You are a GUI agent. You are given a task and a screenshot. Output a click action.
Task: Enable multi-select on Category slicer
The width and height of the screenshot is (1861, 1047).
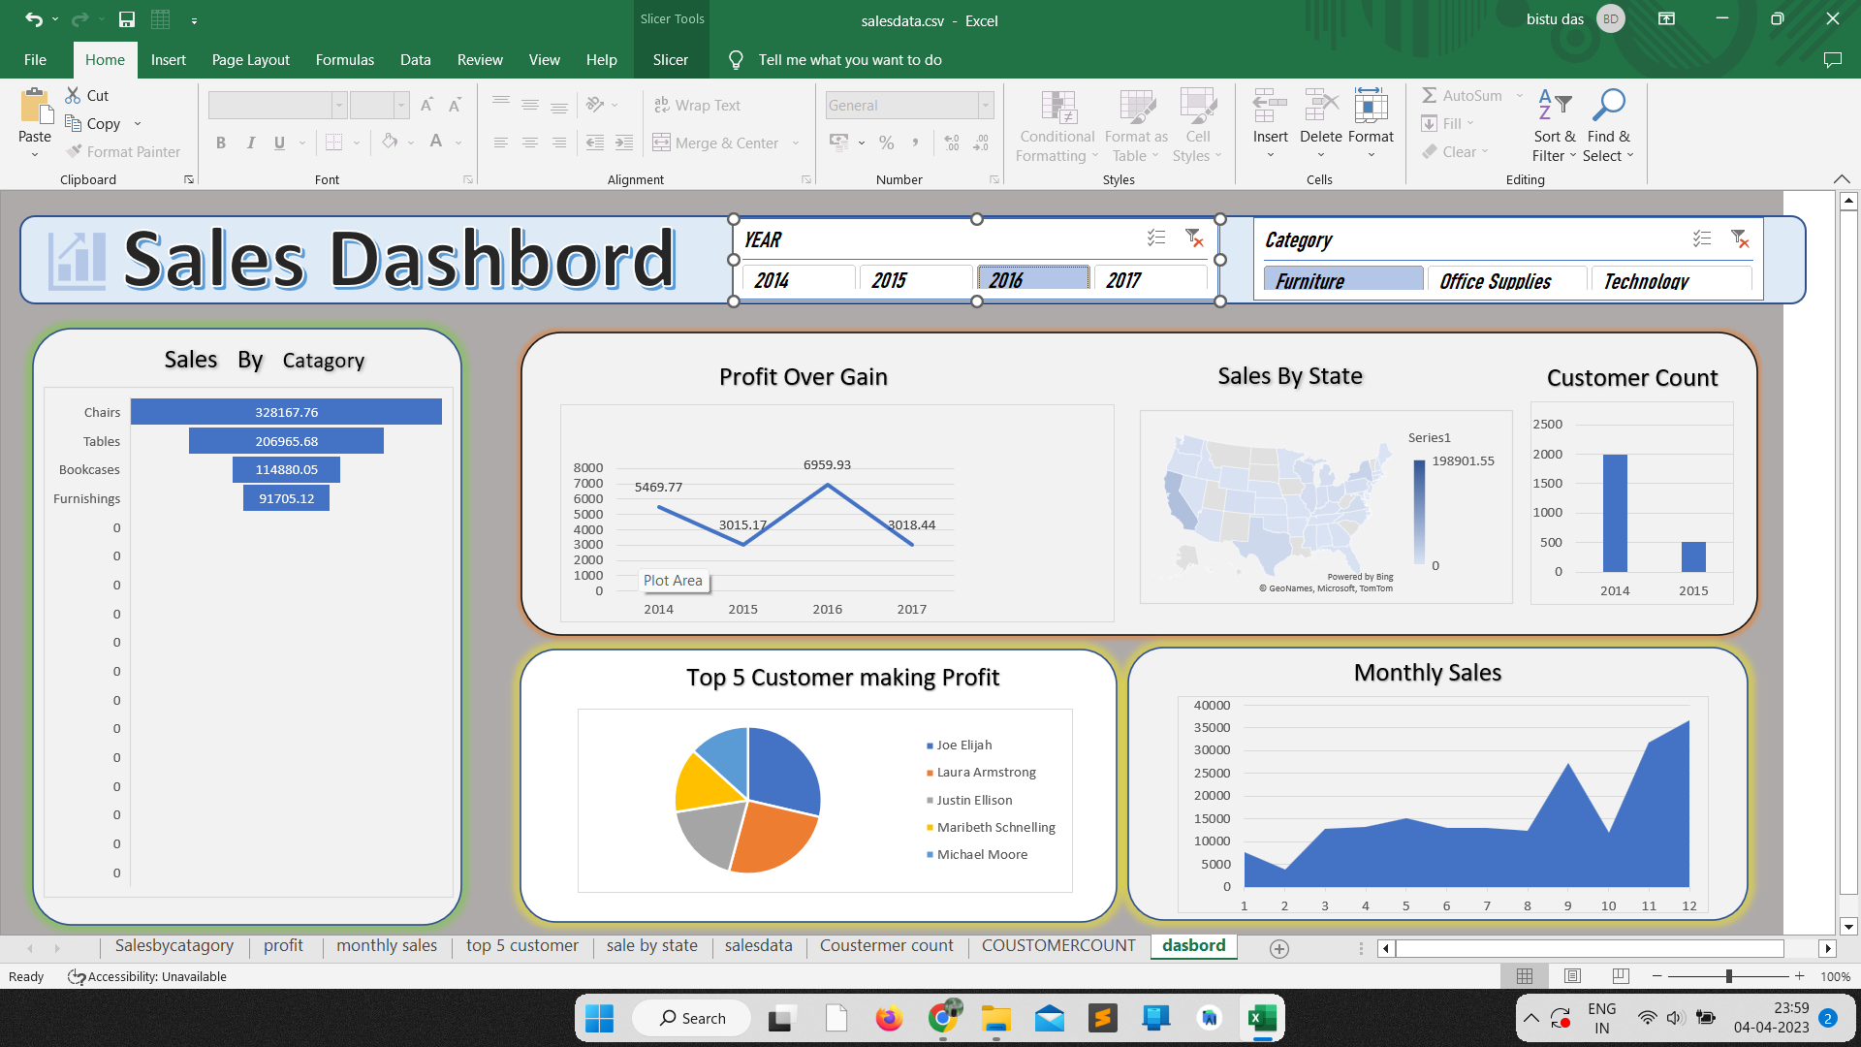[x=1702, y=238]
